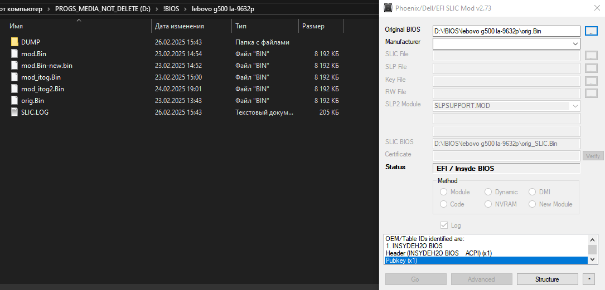Click the 205 КБ size cell

(x=329, y=112)
